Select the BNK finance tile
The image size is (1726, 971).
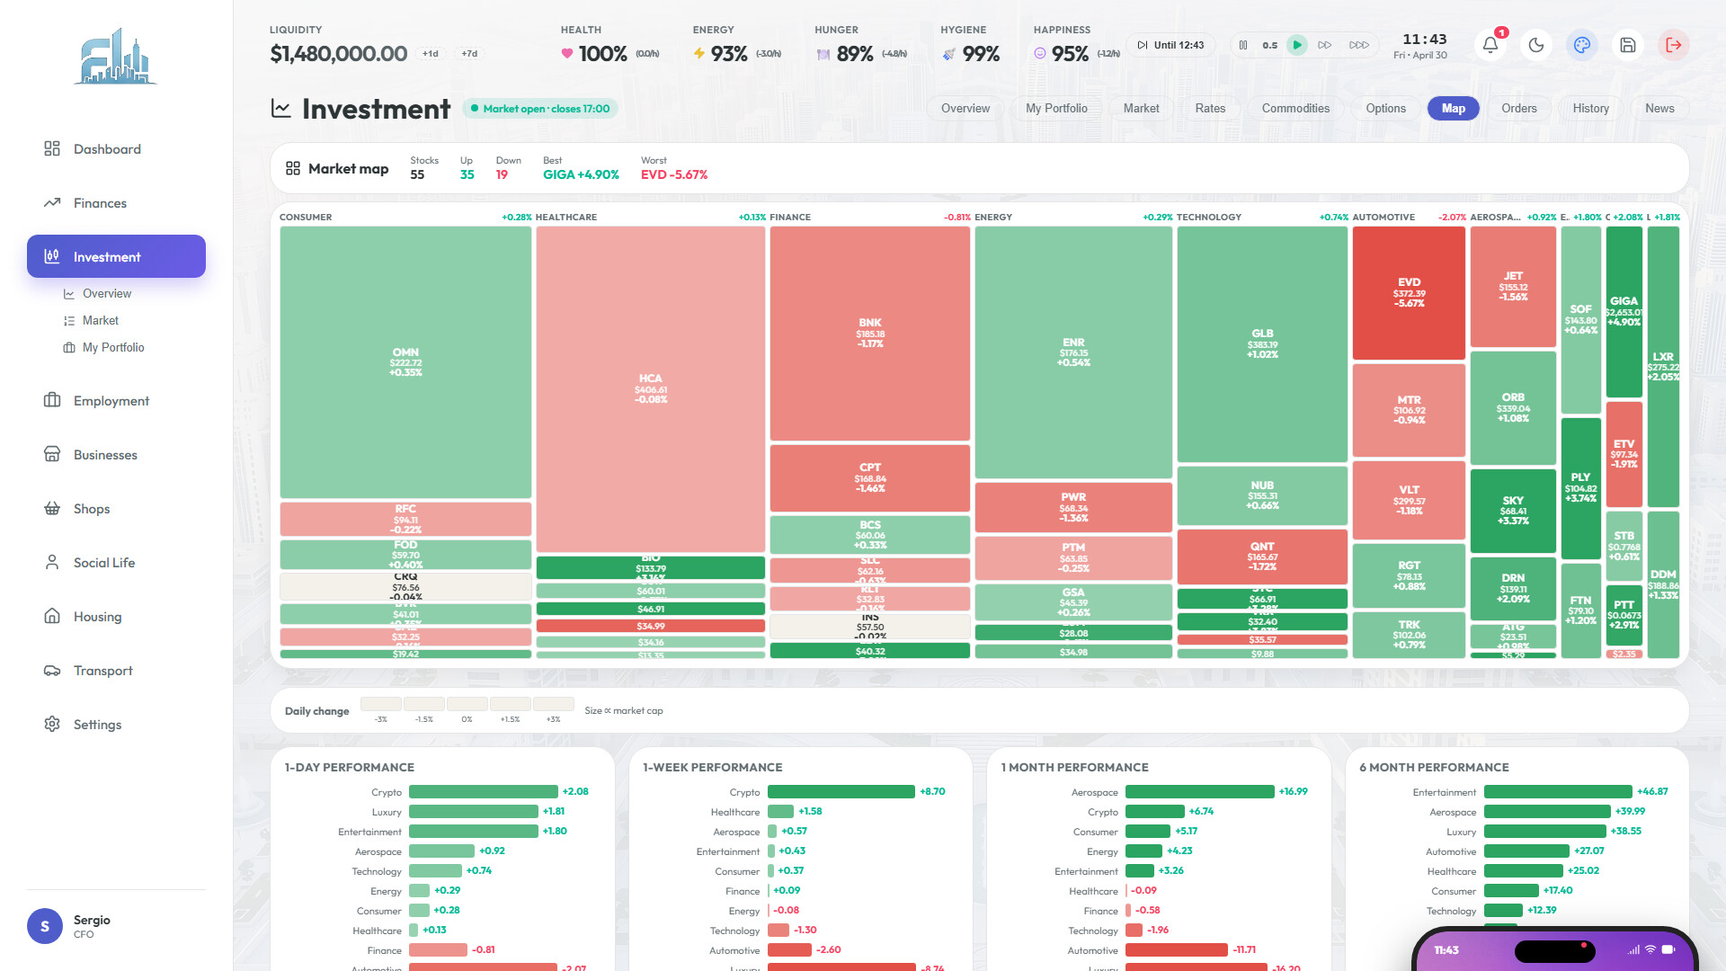click(869, 333)
